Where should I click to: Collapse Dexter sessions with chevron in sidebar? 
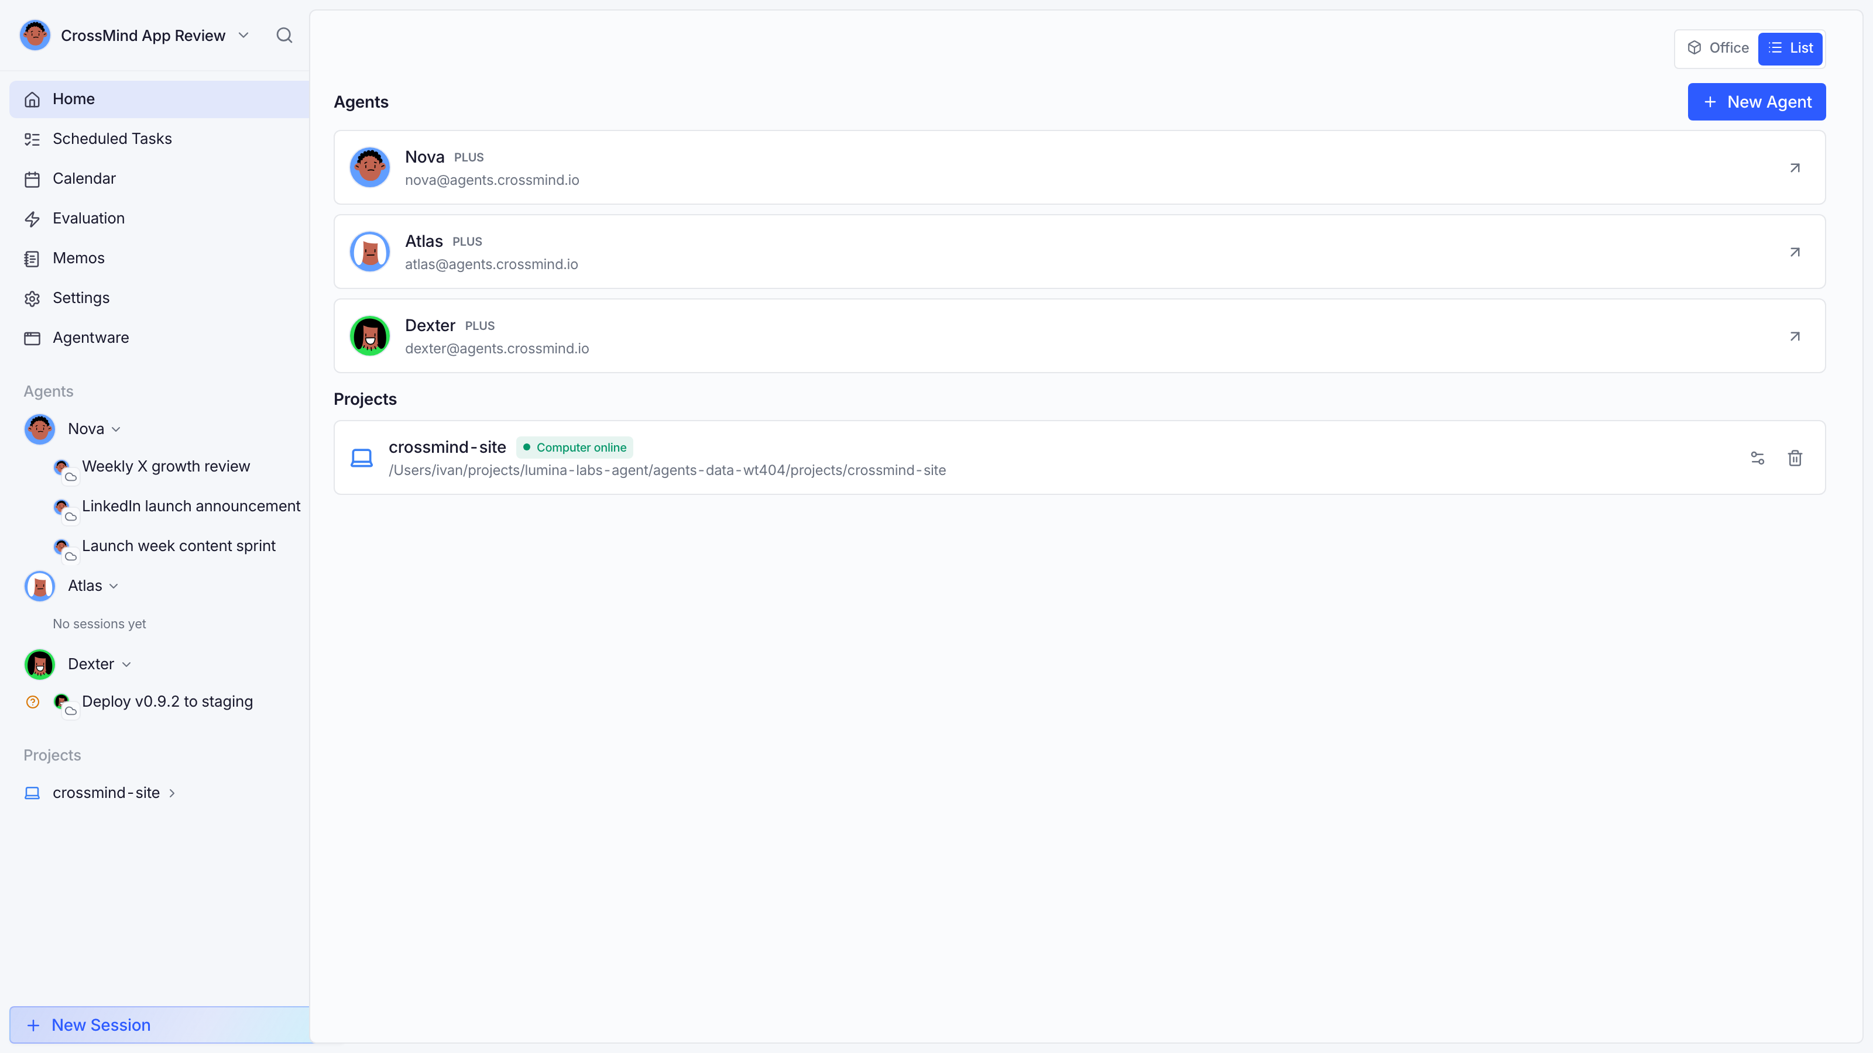click(x=126, y=665)
